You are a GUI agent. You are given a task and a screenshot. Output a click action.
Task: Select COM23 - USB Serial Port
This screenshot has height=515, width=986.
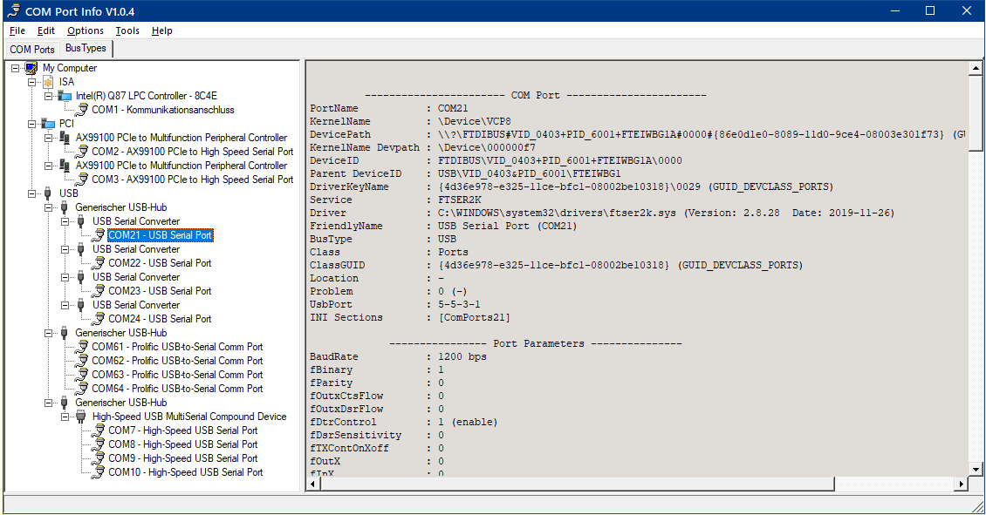[x=160, y=291]
